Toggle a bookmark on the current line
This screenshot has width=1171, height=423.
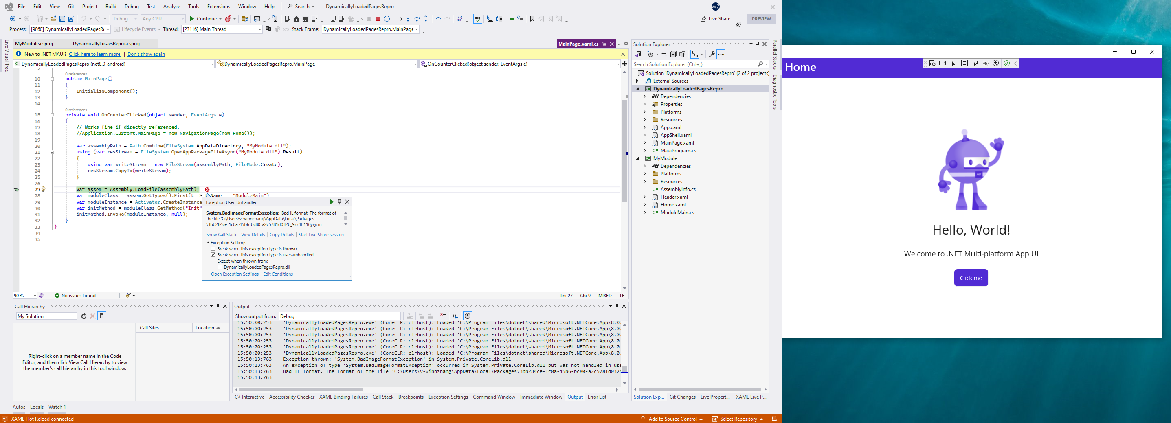click(x=532, y=19)
